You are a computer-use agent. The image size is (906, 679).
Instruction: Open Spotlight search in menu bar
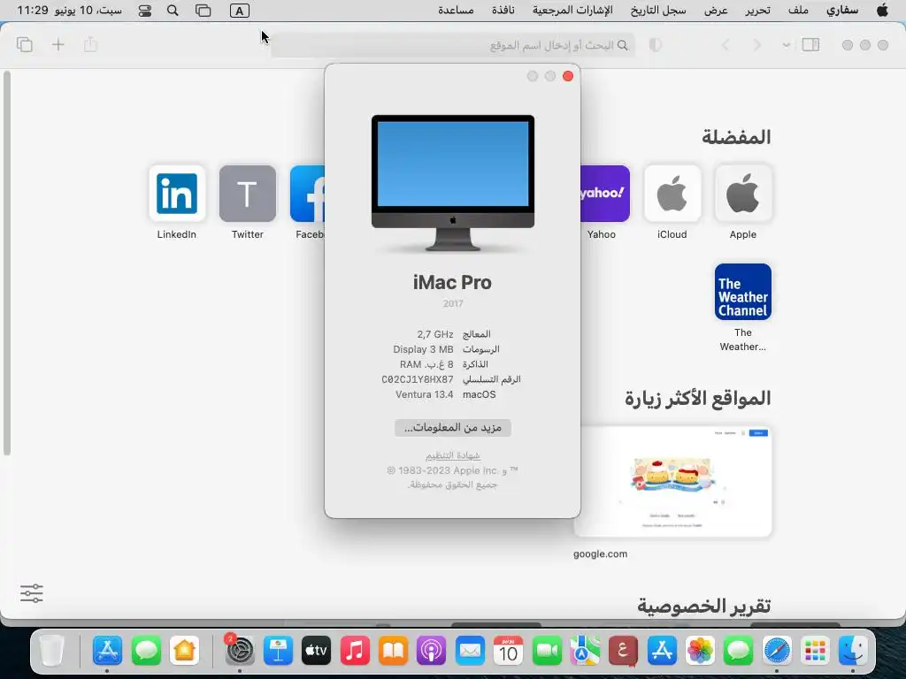click(x=173, y=11)
